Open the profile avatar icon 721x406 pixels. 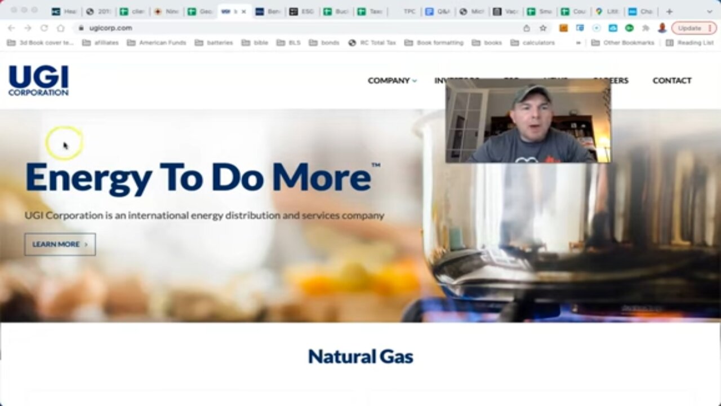[662, 28]
